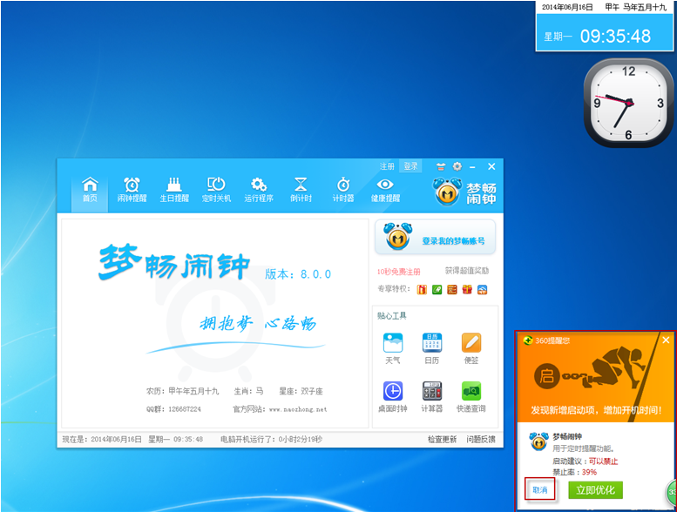Click the 星座: 双子座 text
This screenshot has height=512, width=677.
coord(301,391)
